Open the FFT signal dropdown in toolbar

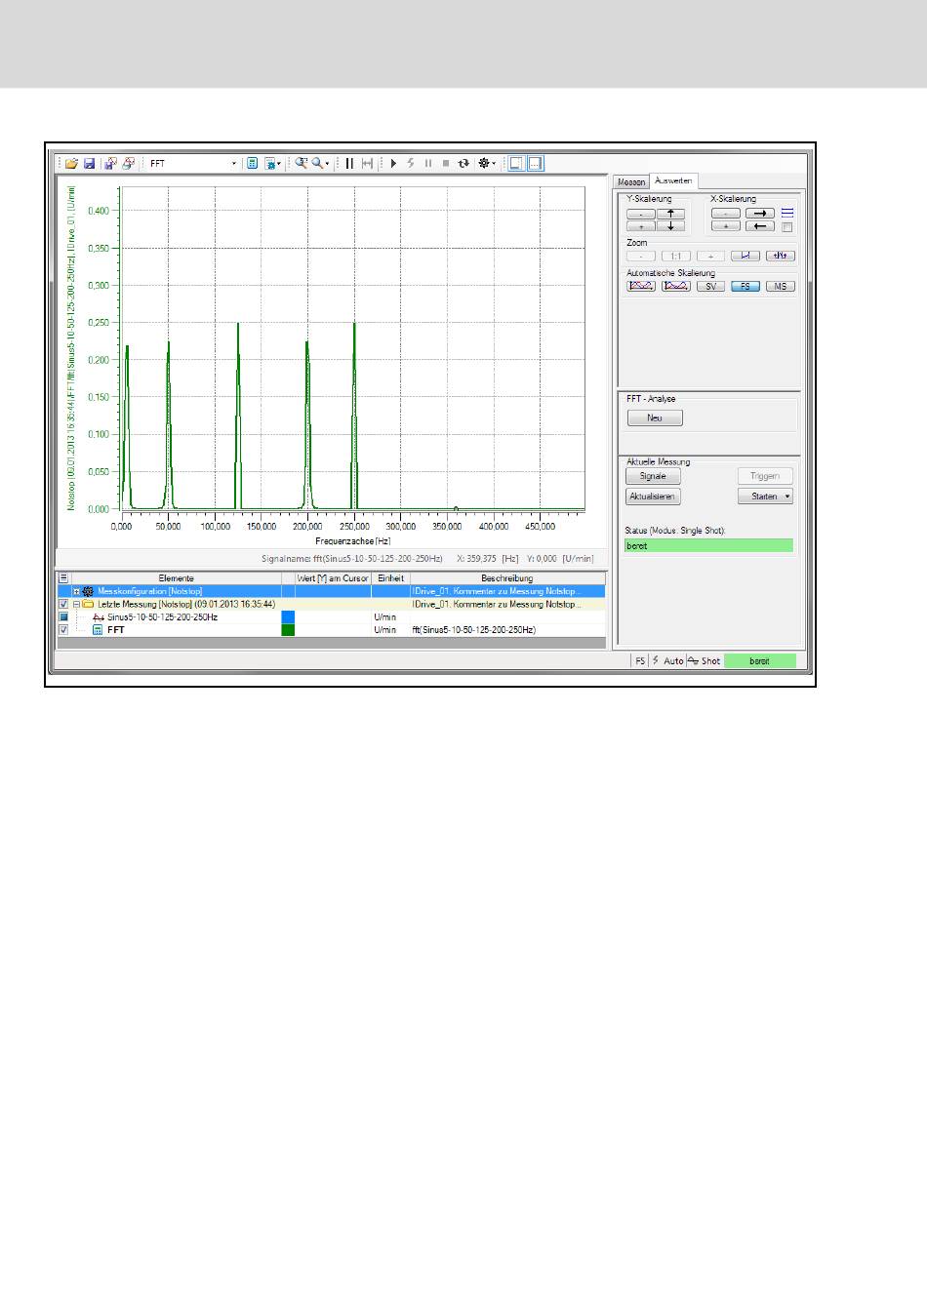coord(234,164)
